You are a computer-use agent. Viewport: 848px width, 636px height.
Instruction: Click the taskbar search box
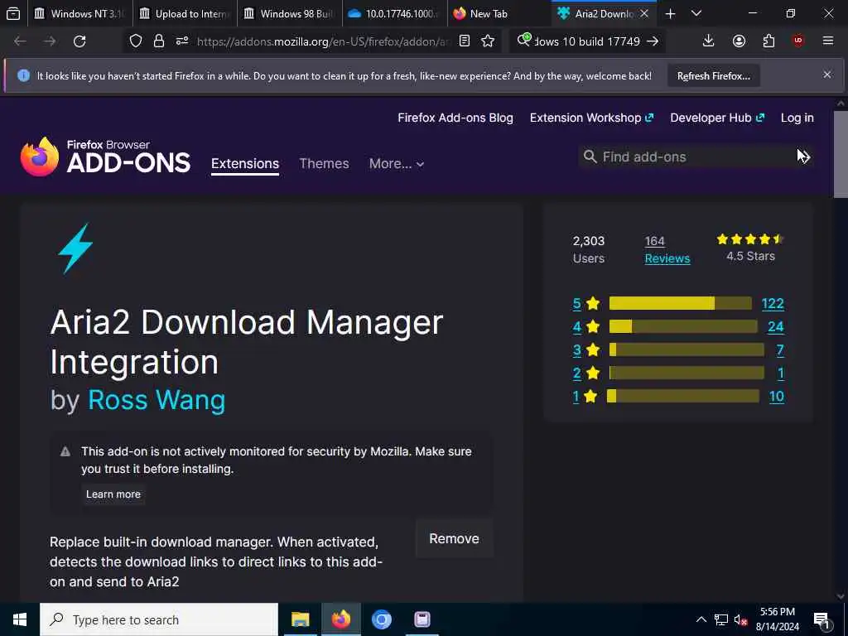pyautogui.click(x=159, y=619)
